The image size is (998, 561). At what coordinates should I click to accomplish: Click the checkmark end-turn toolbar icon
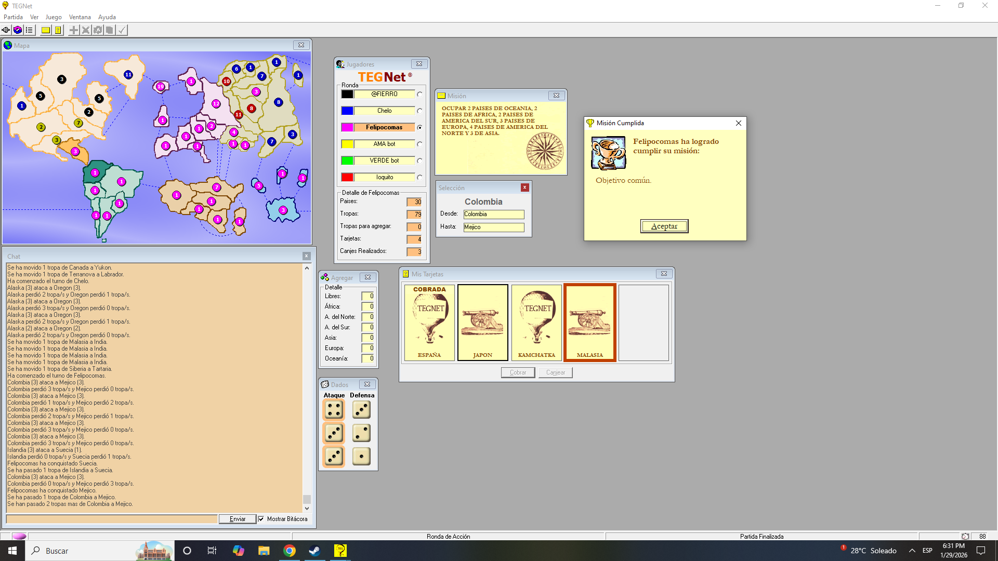(122, 30)
